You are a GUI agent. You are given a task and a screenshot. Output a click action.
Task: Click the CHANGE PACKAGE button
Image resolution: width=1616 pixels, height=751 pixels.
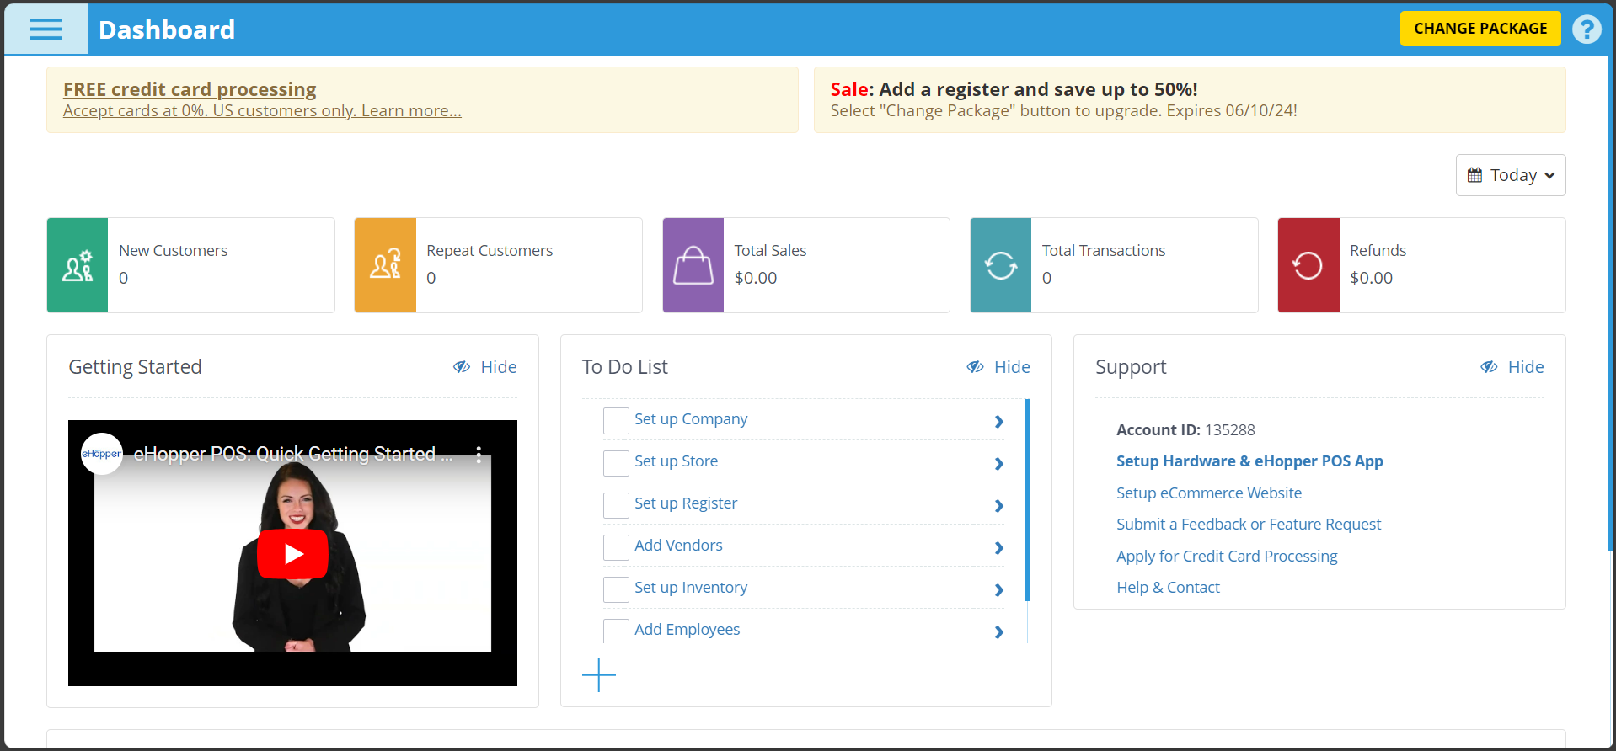point(1480,29)
